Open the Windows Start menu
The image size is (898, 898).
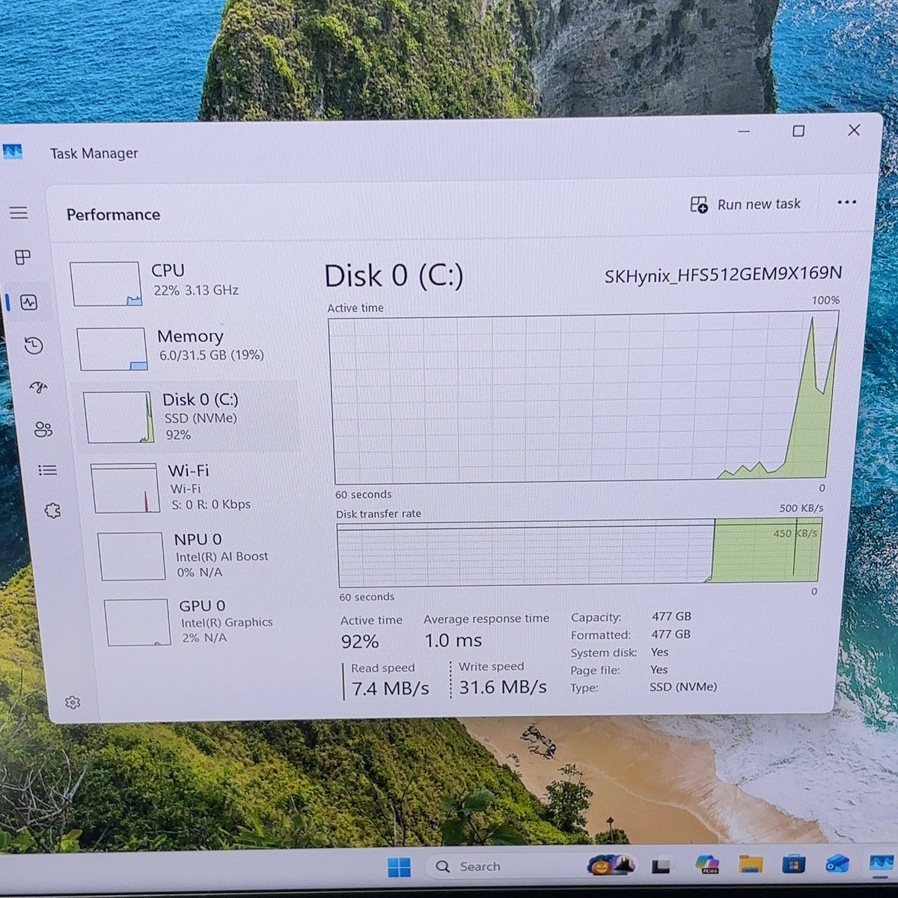pos(399,867)
